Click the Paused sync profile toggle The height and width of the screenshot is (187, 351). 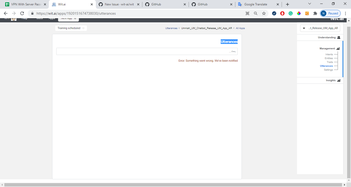(x=330, y=13)
